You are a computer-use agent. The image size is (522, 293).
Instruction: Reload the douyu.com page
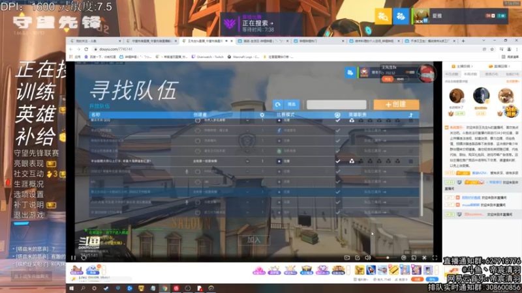click(86, 49)
